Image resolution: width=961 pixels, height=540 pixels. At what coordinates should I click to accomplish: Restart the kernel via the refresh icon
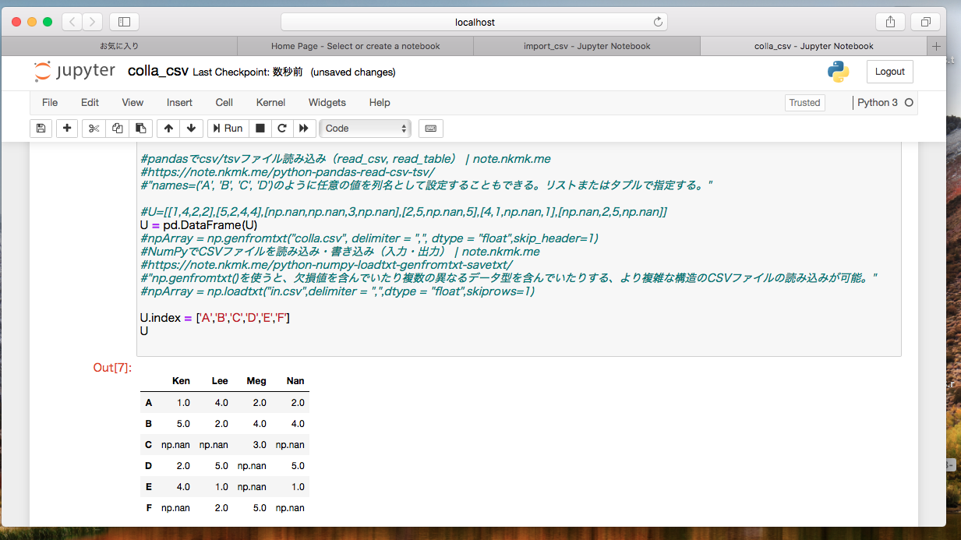[281, 128]
